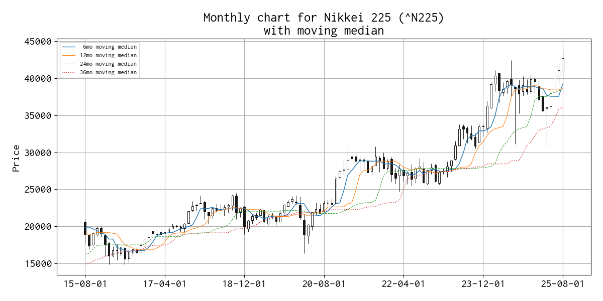The width and height of the screenshot is (603, 301).
Task: Click the '20-08-01' x-axis date label
Action: tap(324, 284)
